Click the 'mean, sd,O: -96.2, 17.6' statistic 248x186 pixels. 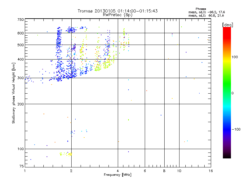pyautogui.click(x=206, y=12)
